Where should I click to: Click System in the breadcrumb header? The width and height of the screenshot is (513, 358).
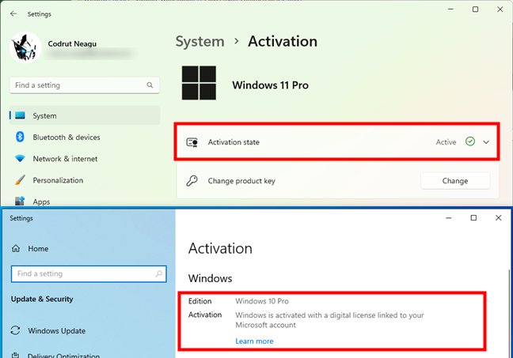[200, 41]
